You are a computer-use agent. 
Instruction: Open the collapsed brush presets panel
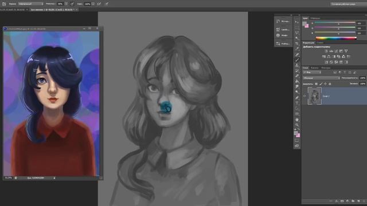(283, 43)
